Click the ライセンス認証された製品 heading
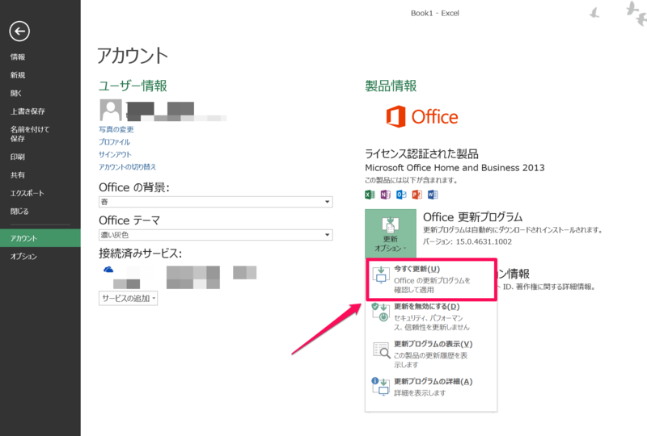The height and width of the screenshot is (436, 647). pyautogui.click(x=421, y=153)
